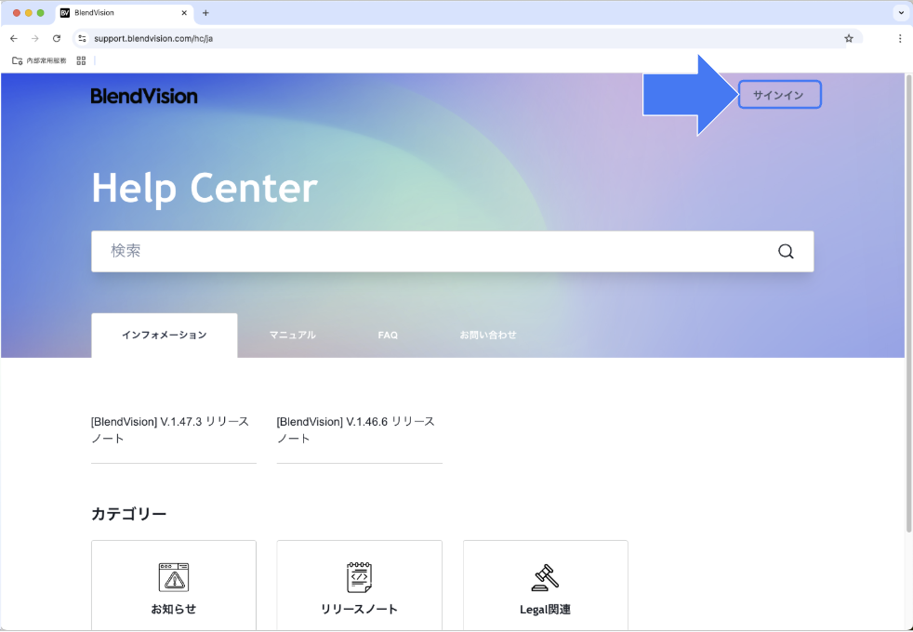Click the browser back arrow
This screenshot has height=632, width=913.
14,38
